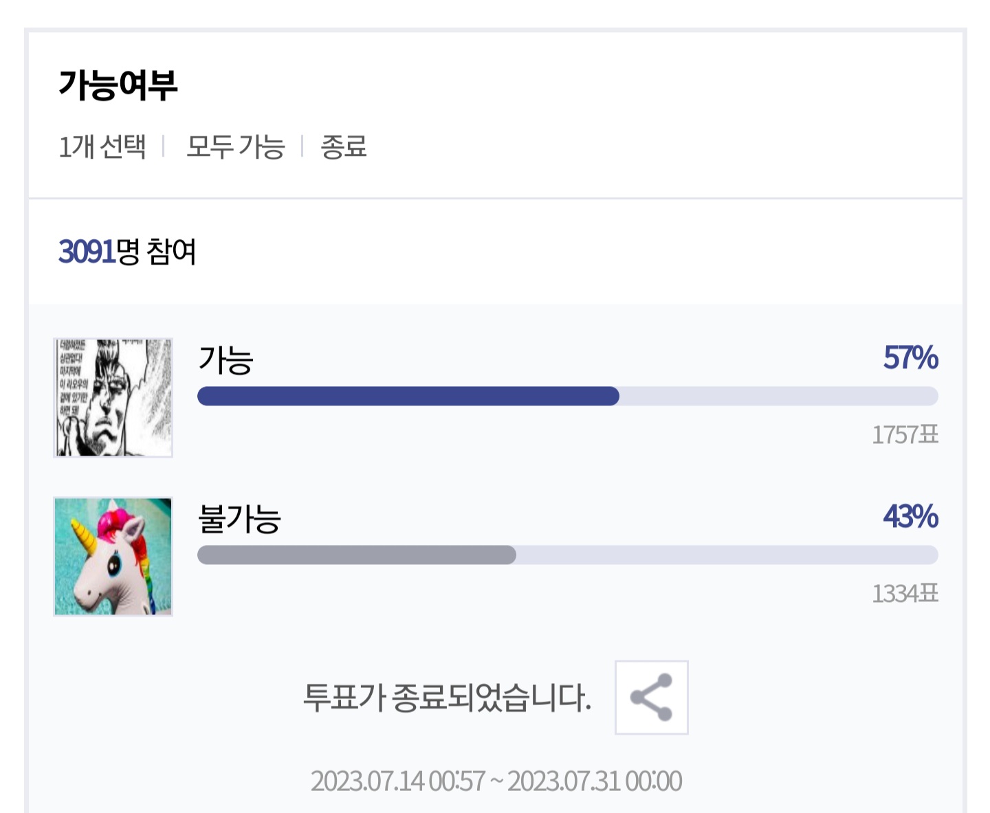Click the 1757표 vote count

(x=905, y=434)
